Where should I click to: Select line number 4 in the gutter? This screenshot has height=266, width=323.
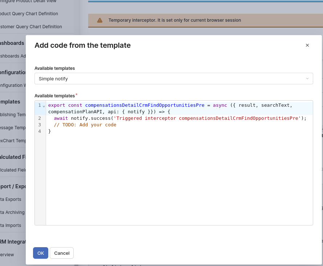point(40,131)
